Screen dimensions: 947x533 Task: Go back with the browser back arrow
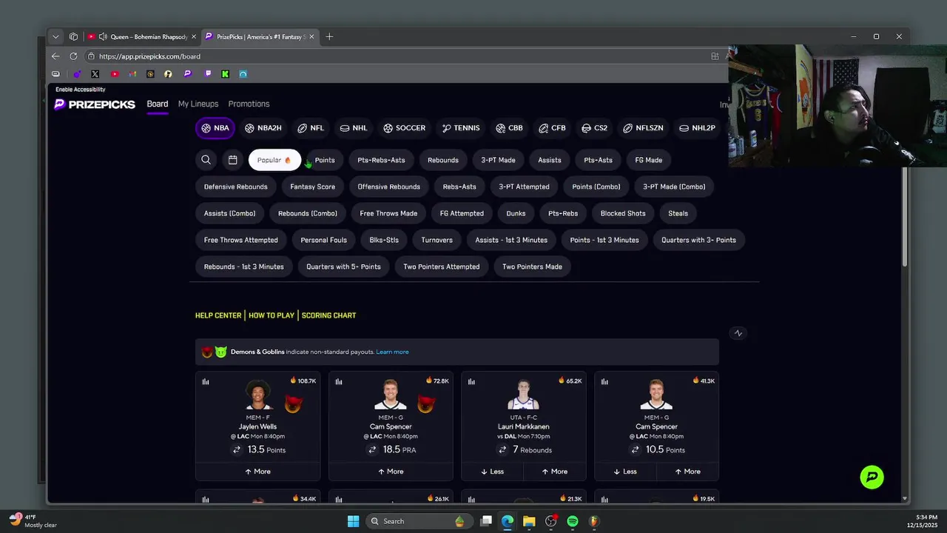pos(55,56)
